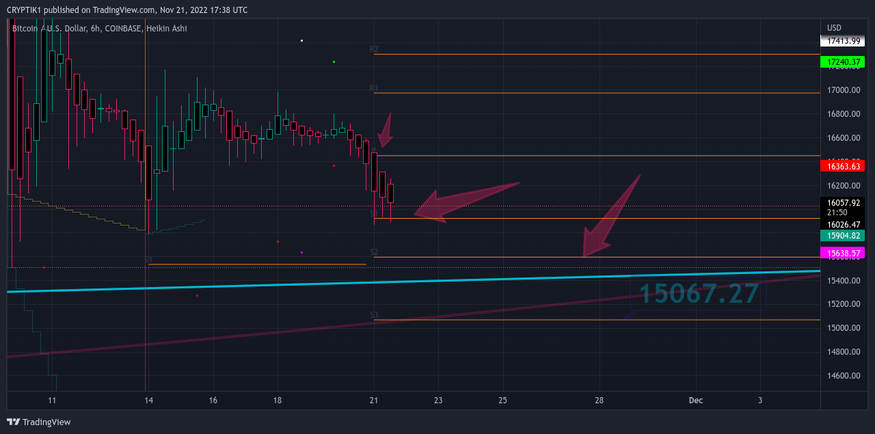
Task: Click date 21 on the time axis
Action: coord(373,401)
